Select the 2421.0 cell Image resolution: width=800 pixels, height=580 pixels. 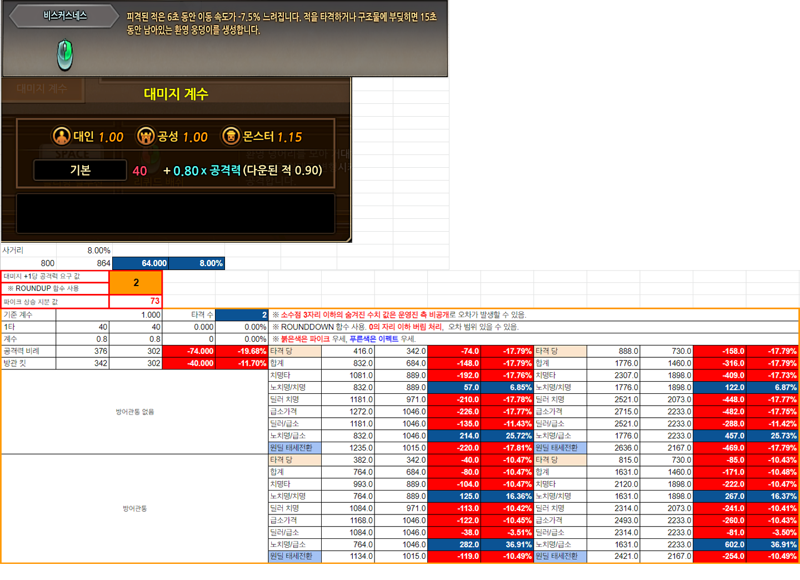pos(613,556)
